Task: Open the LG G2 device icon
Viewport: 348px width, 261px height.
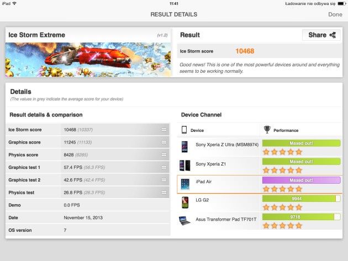Action: pyautogui.click(x=185, y=203)
